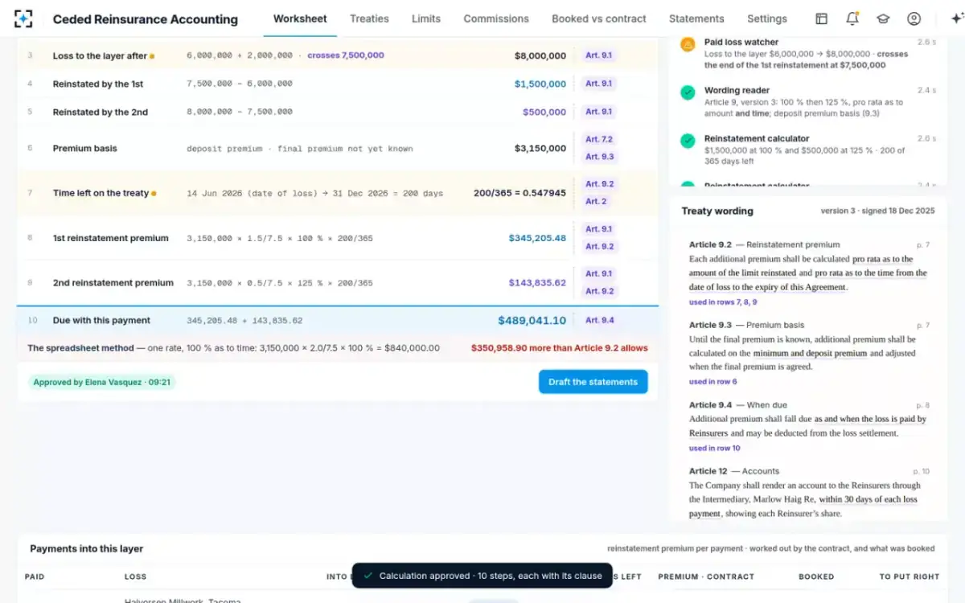Click the Ceded Reinsurance Accounting logo icon
The image size is (965, 603).
(x=23, y=18)
